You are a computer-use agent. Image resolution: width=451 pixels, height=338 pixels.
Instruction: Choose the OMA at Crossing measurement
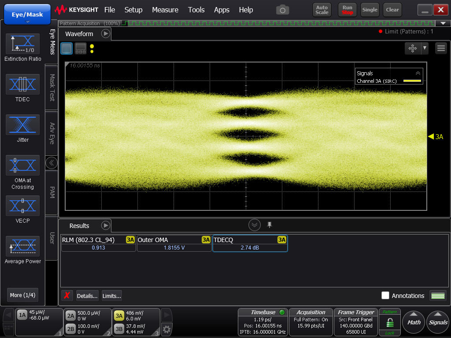click(x=22, y=165)
